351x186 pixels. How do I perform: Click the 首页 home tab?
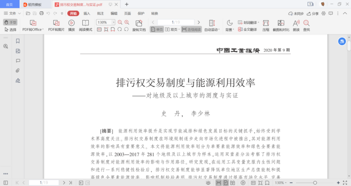pos(9,5)
